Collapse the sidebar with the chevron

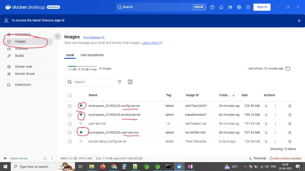pyautogui.click(x=57, y=36)
